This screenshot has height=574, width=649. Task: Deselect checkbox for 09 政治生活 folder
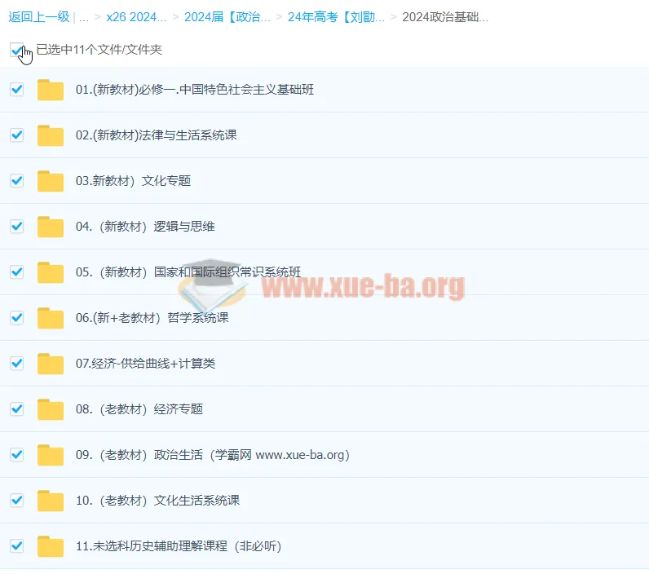[17, 455]
